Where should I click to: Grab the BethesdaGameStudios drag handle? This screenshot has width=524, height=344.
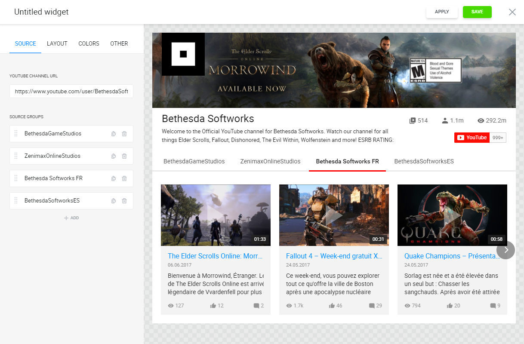pyautogui.click(x=16, y=134)
